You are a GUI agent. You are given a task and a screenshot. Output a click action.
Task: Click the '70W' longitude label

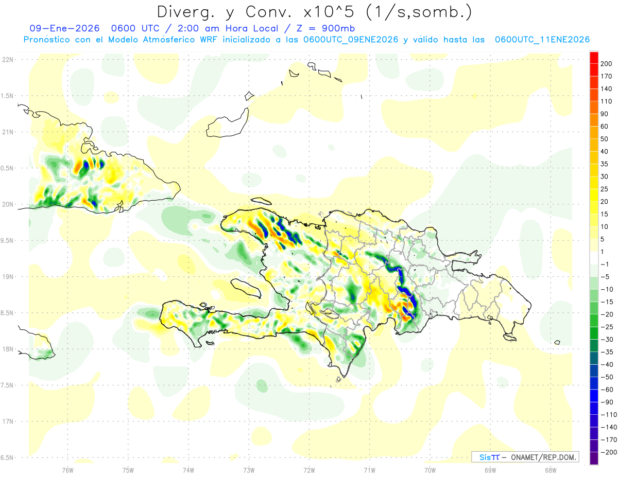tap(430, 470)
